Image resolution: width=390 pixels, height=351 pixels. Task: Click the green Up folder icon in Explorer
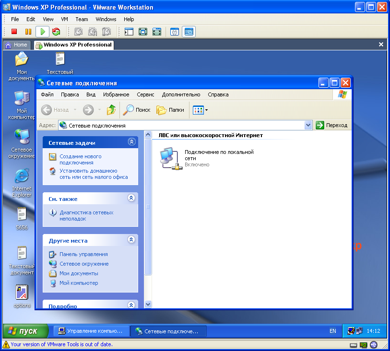pyautogui.click(x=111, y=110)
